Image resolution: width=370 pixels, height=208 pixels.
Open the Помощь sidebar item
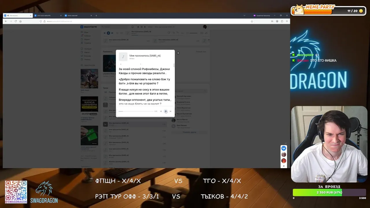[x=86, y=59]
